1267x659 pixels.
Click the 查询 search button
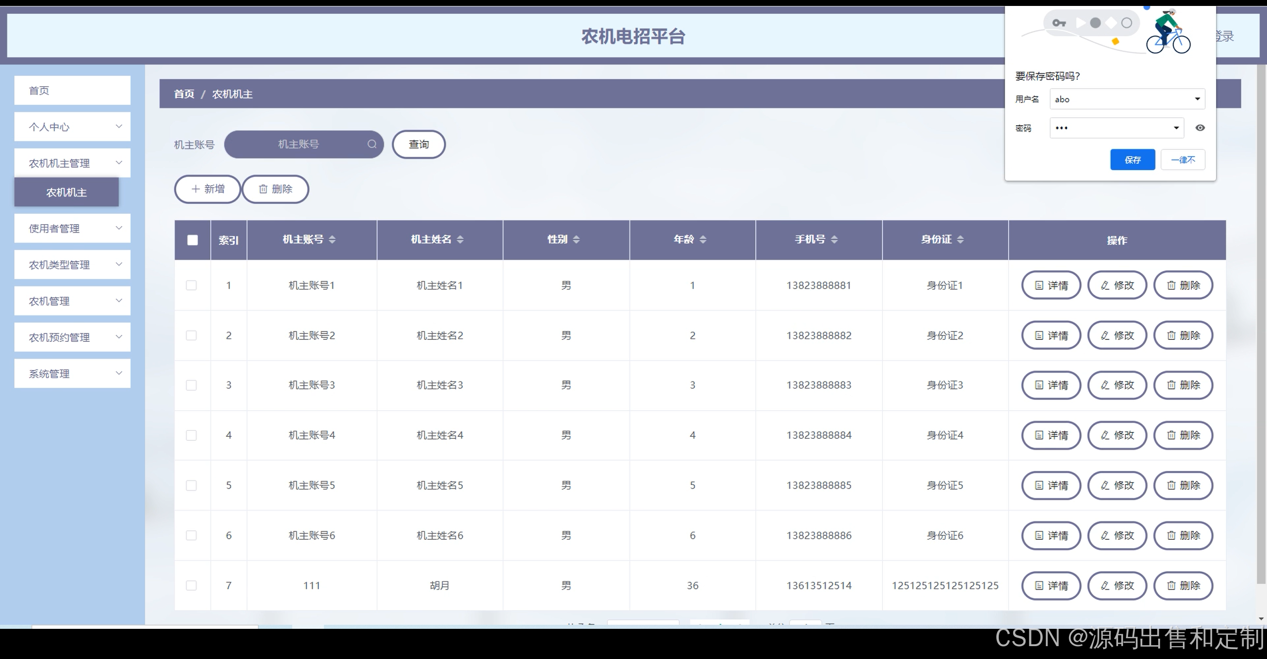[x=419, y=144]
